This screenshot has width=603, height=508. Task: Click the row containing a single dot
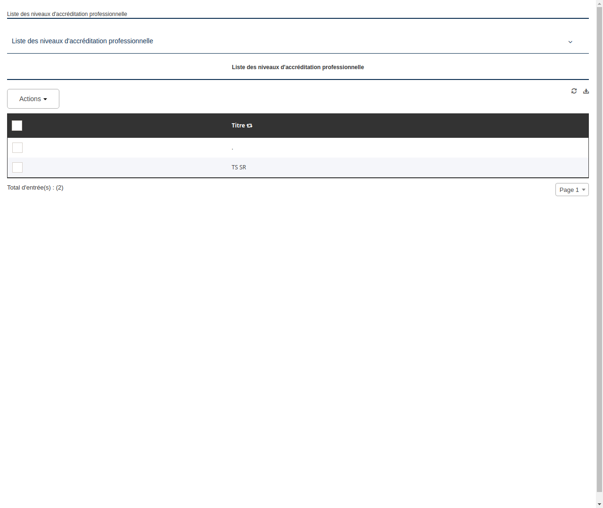pyautogui.click(x=232, y=148)
